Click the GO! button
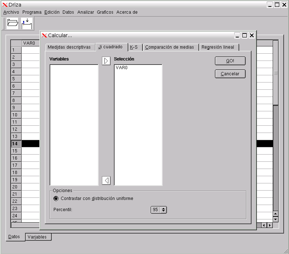 pyautogui.click(x=230, y=61)
